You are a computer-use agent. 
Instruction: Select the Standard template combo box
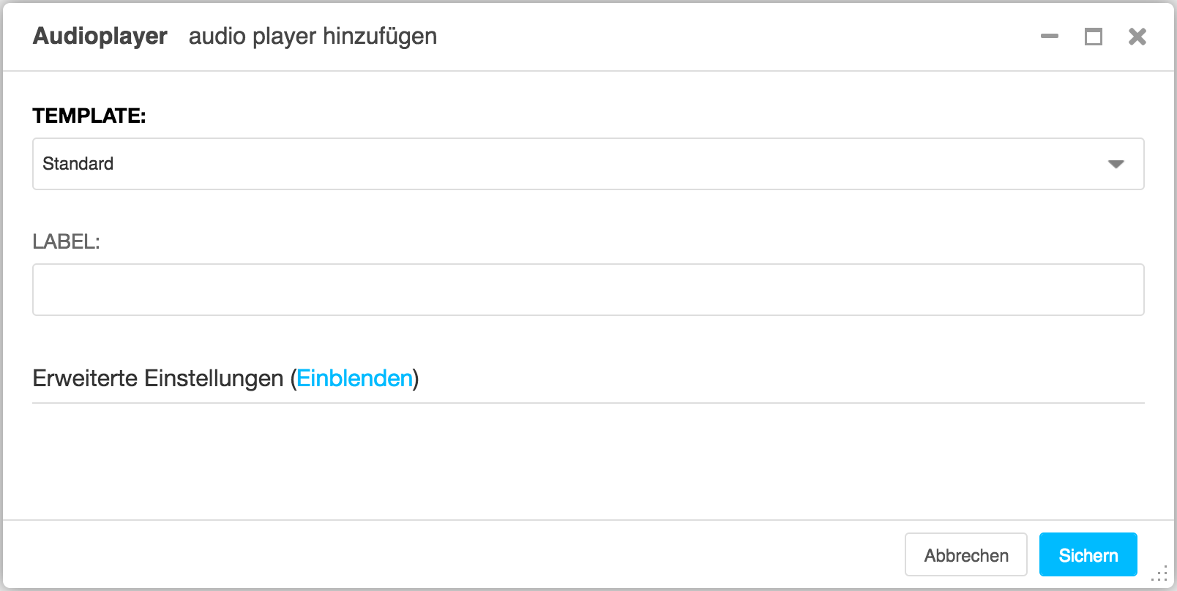click(588, 164)
